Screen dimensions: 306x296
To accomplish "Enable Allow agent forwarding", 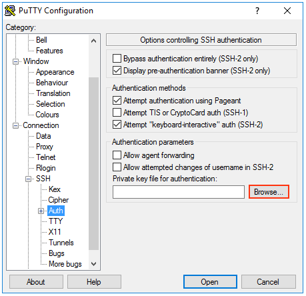I will pos(117,155).
